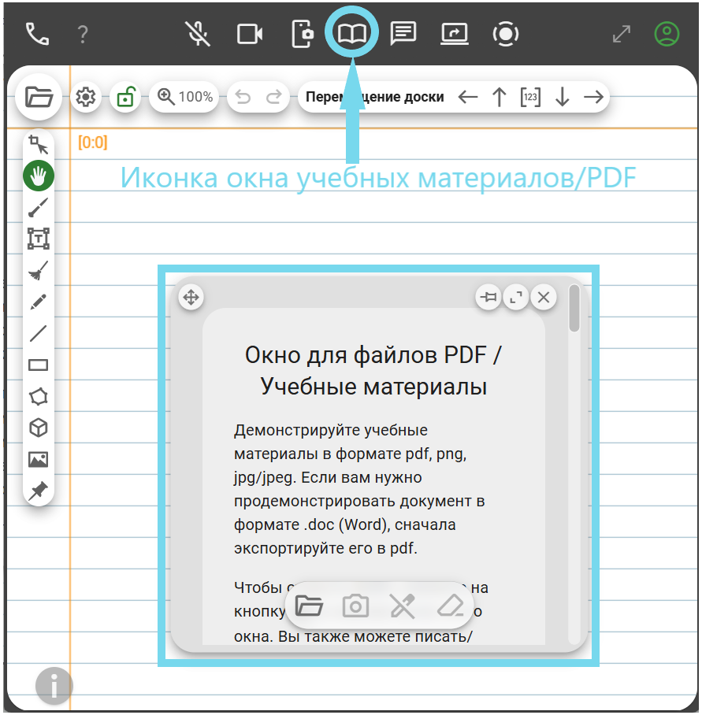Open the whiteboard settings gear

[x=85, y=97]
